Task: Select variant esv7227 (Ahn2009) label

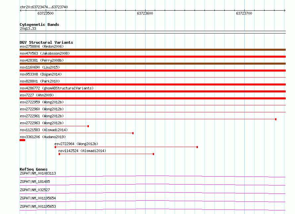Action: pos(37,95)
